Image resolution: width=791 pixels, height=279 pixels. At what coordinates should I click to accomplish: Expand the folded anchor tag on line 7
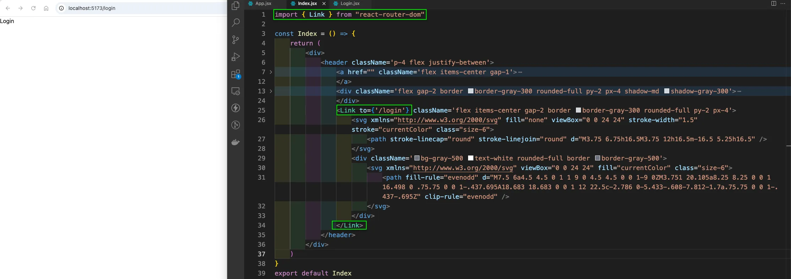[271, 72]
